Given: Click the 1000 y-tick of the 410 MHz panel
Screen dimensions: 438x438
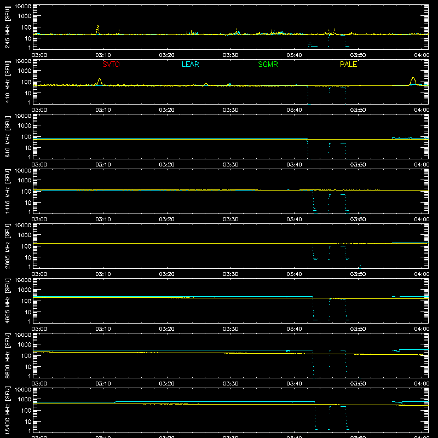Looking at the screenshot, I should [25, 71].
